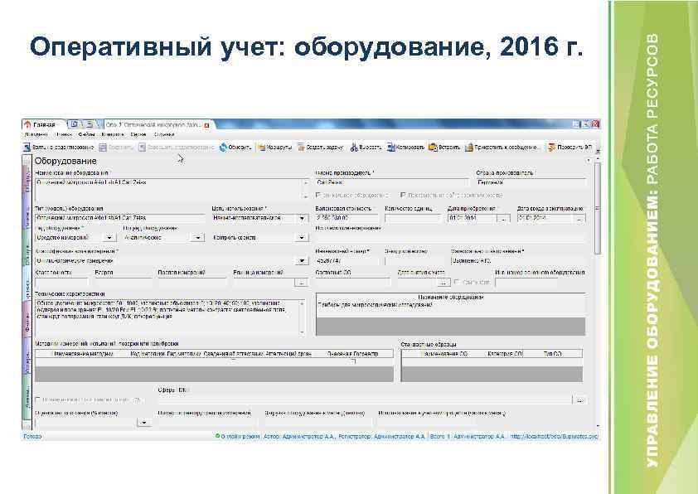Open the 'Контроль' menu

tap(112, 134)
